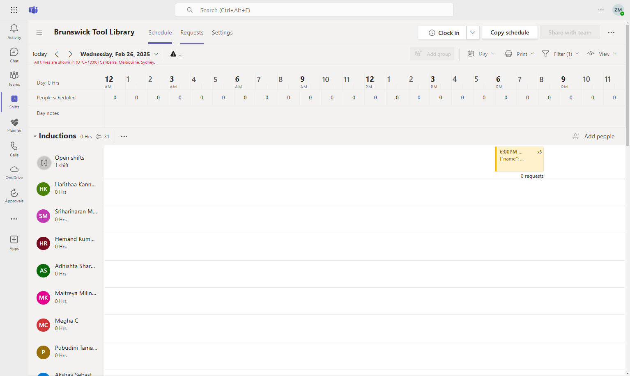Click Add people in Inductions
Image resolution: width=630 pixels, height=376 pixels.
[593, 136]
